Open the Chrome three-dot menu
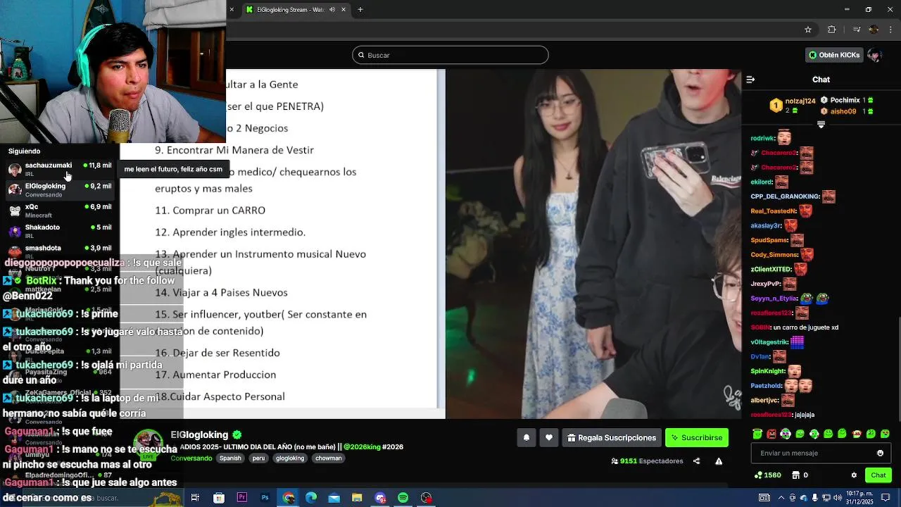The width and height of the screenshot is (901, 507). (890, 30)
